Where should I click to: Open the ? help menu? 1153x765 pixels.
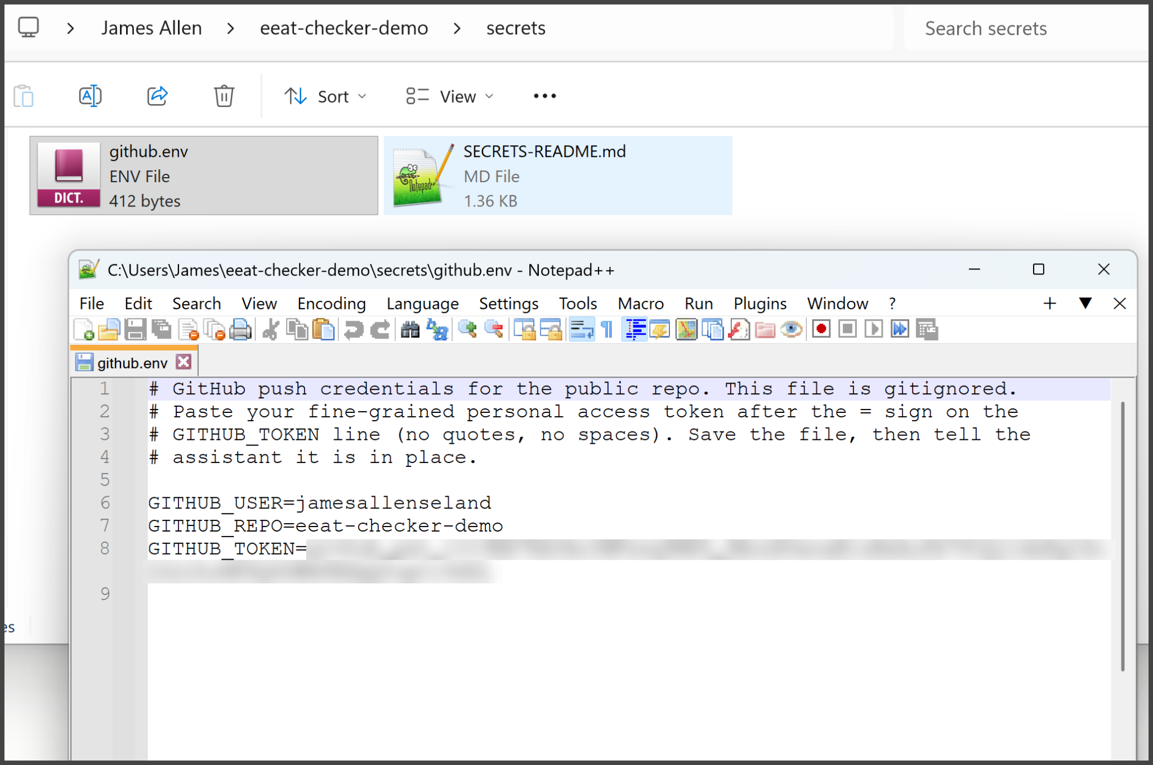[x=892, y=304]
